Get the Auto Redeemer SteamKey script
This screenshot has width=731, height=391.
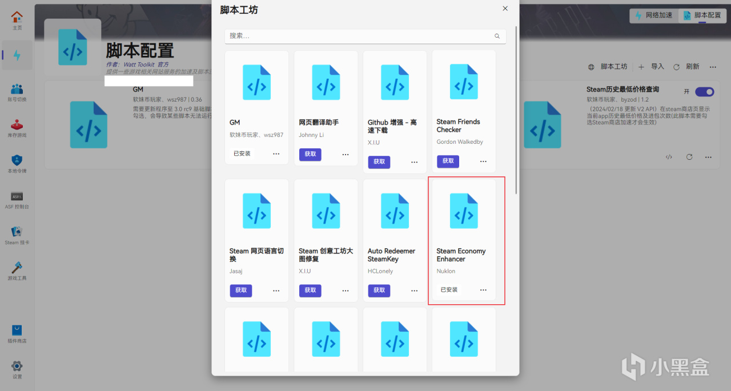click(x=379, y=290)
